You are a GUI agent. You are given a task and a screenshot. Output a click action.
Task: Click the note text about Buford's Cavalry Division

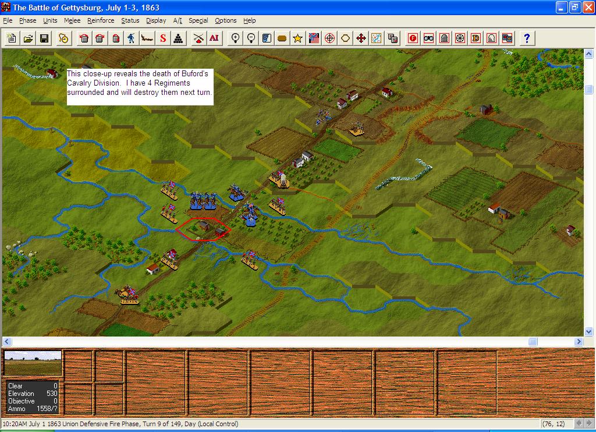point(140,83)
